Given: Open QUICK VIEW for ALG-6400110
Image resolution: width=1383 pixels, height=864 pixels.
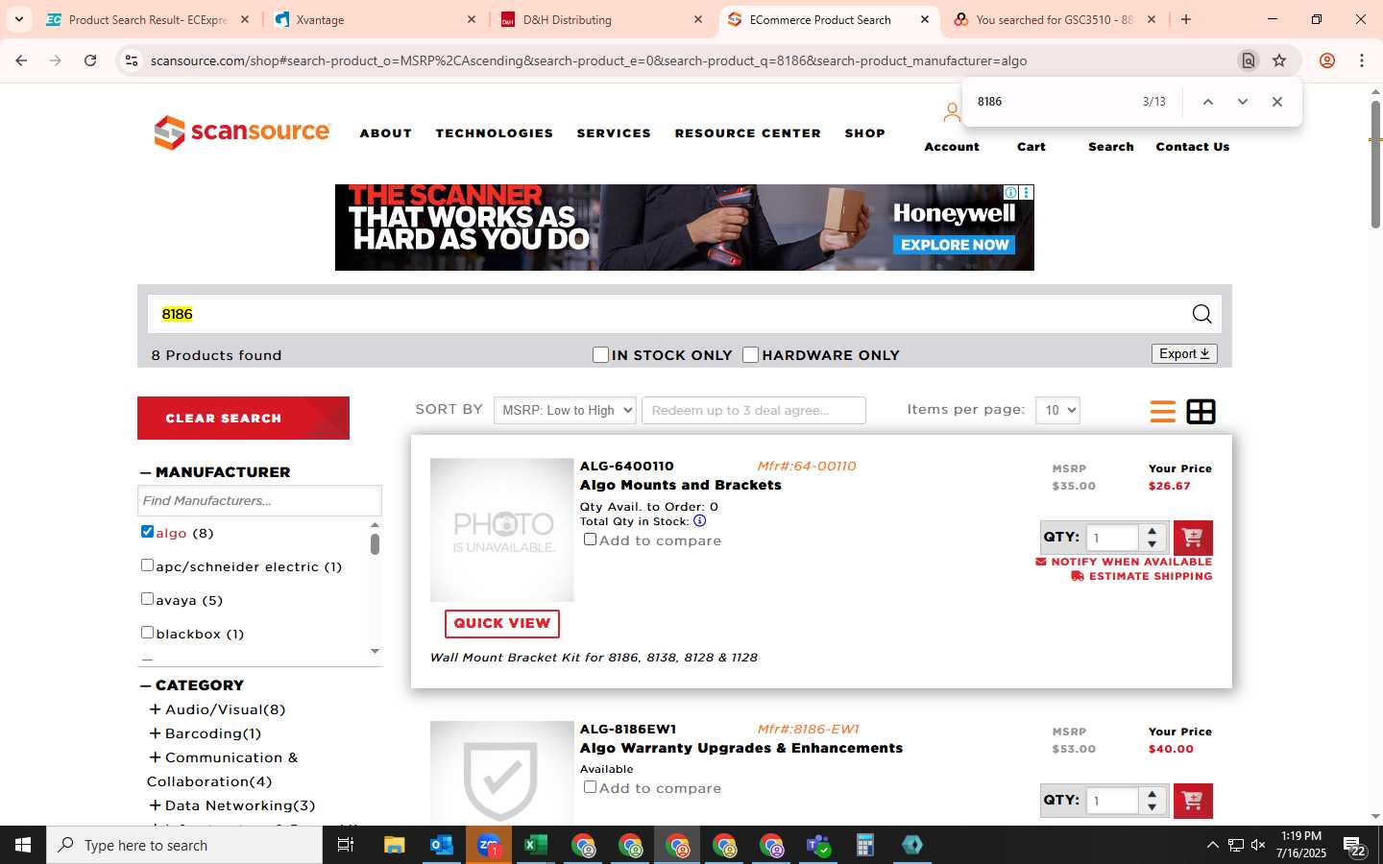Looking at the screenshot, I should 501,623.
